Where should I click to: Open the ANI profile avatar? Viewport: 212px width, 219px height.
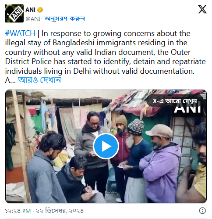pos(14,13)
